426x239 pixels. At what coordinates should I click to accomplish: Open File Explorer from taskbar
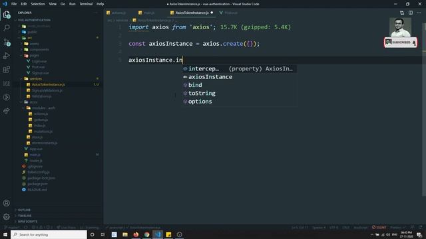click(x=125, y=234)
